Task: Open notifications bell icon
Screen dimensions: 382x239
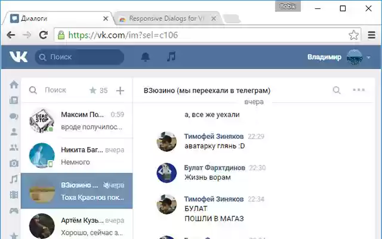Action: pos(146,57)
